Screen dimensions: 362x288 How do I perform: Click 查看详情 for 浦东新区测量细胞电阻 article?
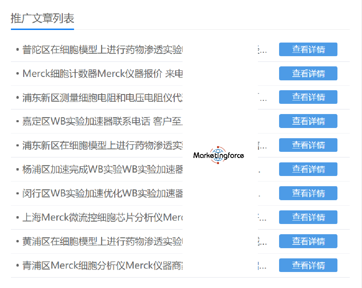point(308,97)
